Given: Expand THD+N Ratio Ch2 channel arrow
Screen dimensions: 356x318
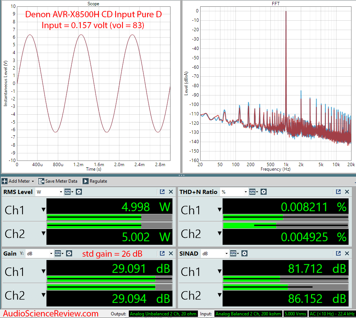Looking at the screenshot, I should [220, 233].
